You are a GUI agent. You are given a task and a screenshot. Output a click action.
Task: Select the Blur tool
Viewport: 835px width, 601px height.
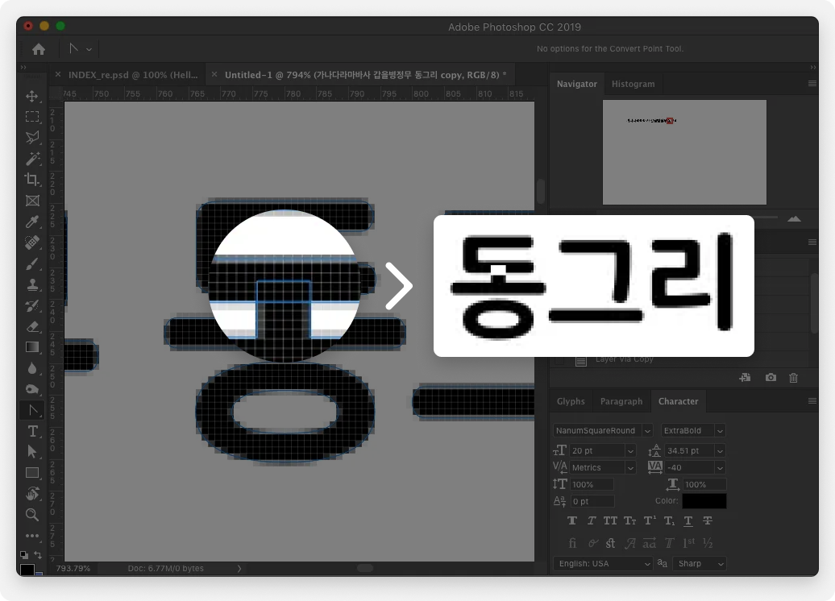(32, 368)
